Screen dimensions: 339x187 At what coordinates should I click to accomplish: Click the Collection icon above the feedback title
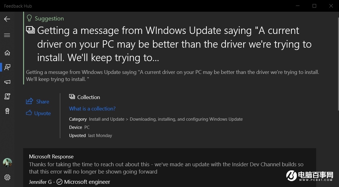tap(31, 30)
